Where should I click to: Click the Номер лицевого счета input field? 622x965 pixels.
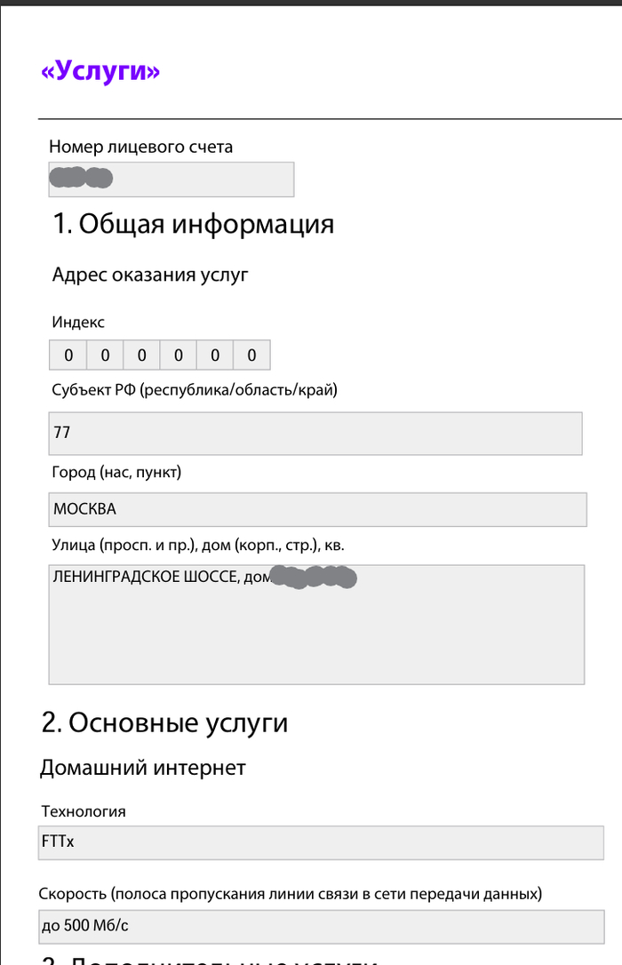click(171, 179)
